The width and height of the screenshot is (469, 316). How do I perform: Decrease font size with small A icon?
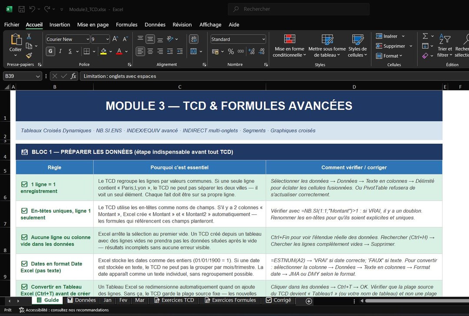(x=125, y=39)
